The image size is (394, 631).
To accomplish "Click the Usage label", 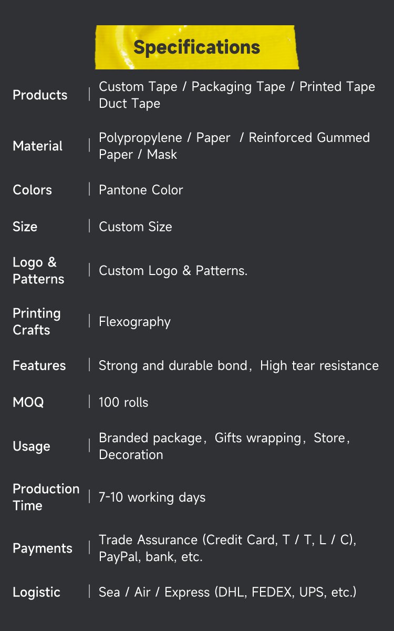I will tap(32, 446).
